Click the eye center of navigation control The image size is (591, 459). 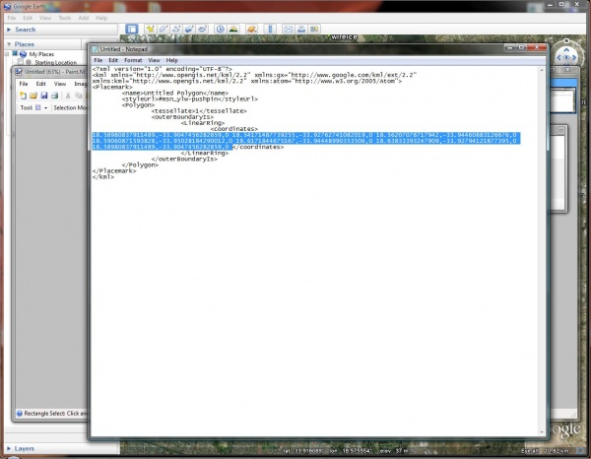(566, 58)
